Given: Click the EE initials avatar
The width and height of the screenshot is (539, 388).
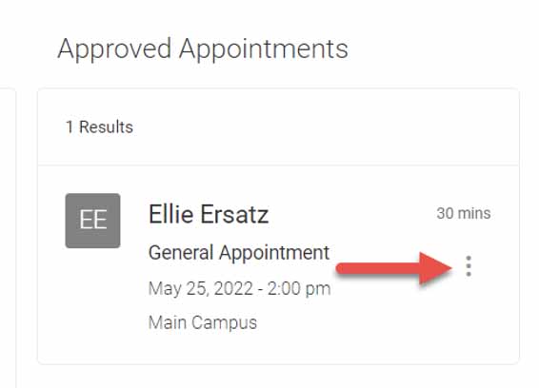Looking at the screenshot, I should pyautogui.click(x=92, y=221).
